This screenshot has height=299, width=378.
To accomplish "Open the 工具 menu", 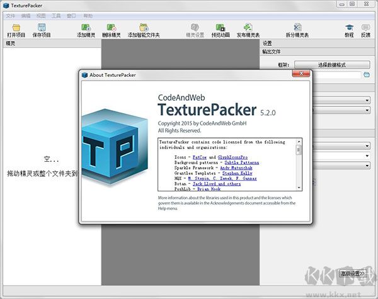I will click(x=56, y=16).
